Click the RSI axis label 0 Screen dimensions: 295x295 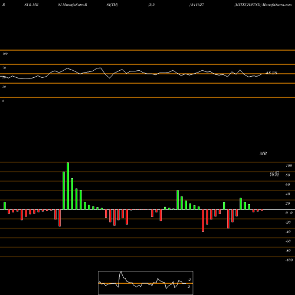[x=3, y=101]
